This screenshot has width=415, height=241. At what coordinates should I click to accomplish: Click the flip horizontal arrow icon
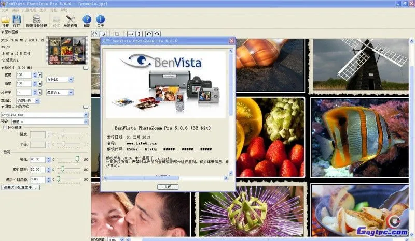[x=130, y=33]
